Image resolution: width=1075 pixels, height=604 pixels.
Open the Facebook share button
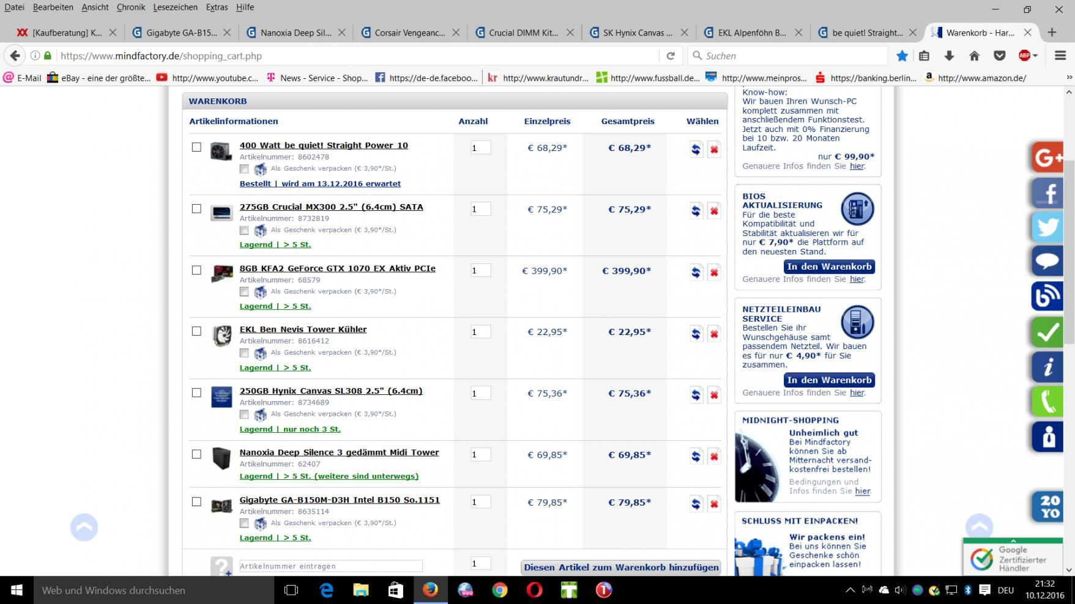click(x=1047, y=193)
